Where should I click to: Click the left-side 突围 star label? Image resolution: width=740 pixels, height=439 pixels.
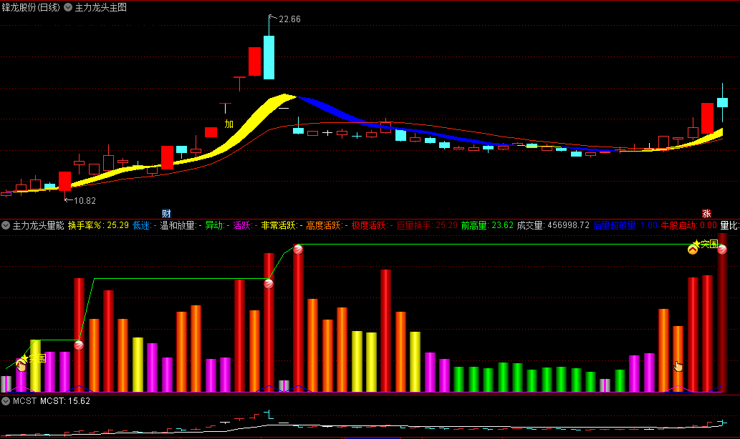click(34, 358)
